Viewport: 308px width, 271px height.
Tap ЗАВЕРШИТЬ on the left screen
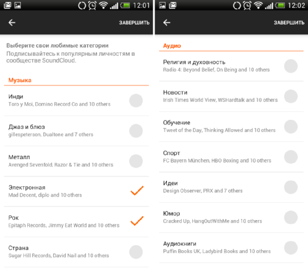point(134,23)
